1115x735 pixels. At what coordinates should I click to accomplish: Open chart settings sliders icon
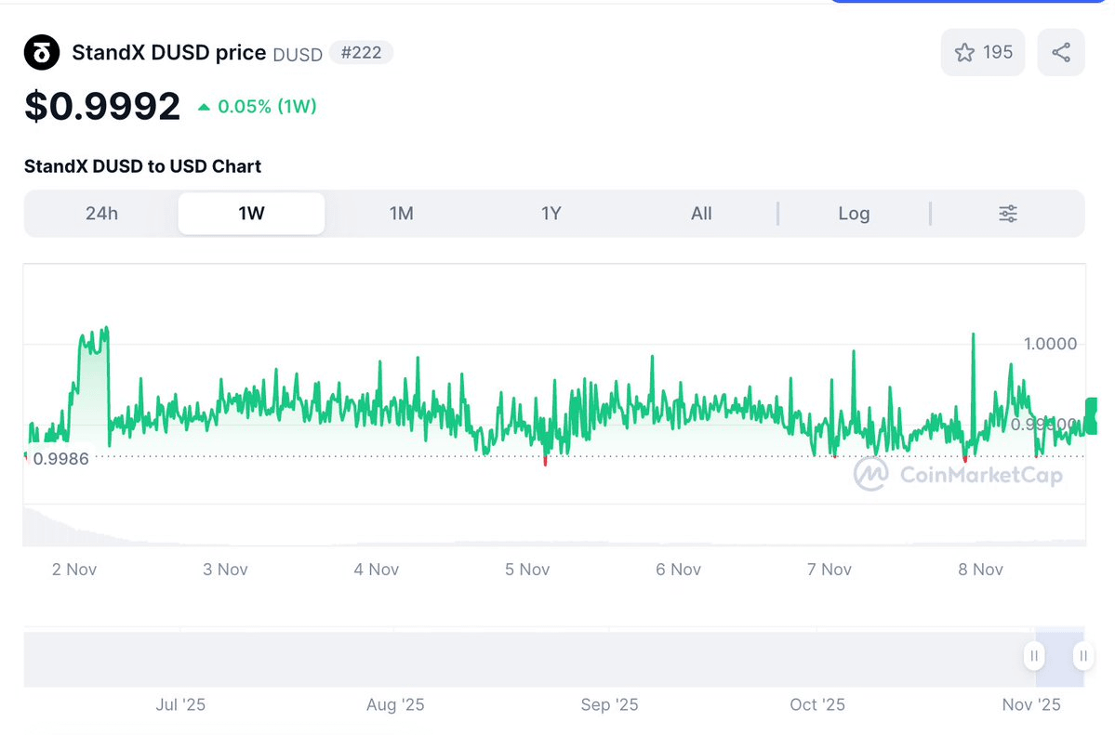(x=1008, y=213)
